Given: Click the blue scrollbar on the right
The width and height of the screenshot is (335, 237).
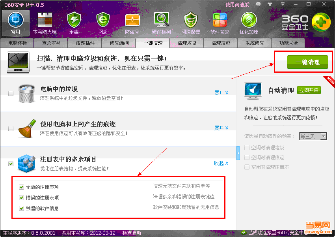Looking at the screenshot, I should [238, 152].
